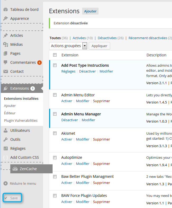Screen dimensions: 172x208
Task: Click Réduire le menu link
Action: click(x=23, y=183)
